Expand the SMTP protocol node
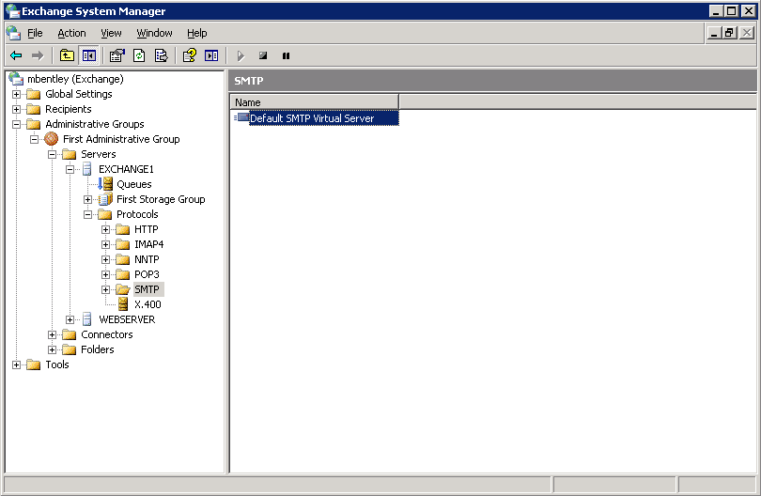The width and height of the screenshot is (761, 496). [x=105, y=289]
